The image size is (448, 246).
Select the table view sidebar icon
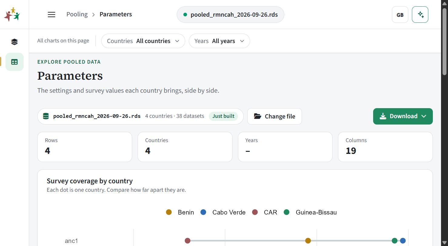pyautogui.click(x=14, y=62)
